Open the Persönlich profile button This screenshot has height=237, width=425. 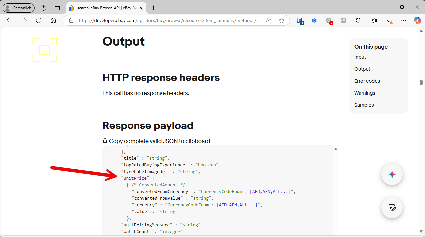coord(19,8)
